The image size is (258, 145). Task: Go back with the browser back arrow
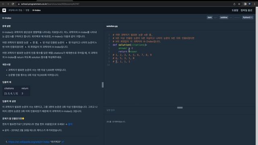(3, 4)
